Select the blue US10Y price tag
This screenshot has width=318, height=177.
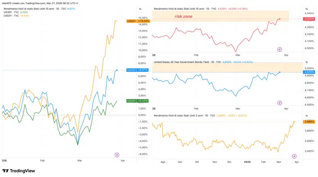click(x=138, y=70)
